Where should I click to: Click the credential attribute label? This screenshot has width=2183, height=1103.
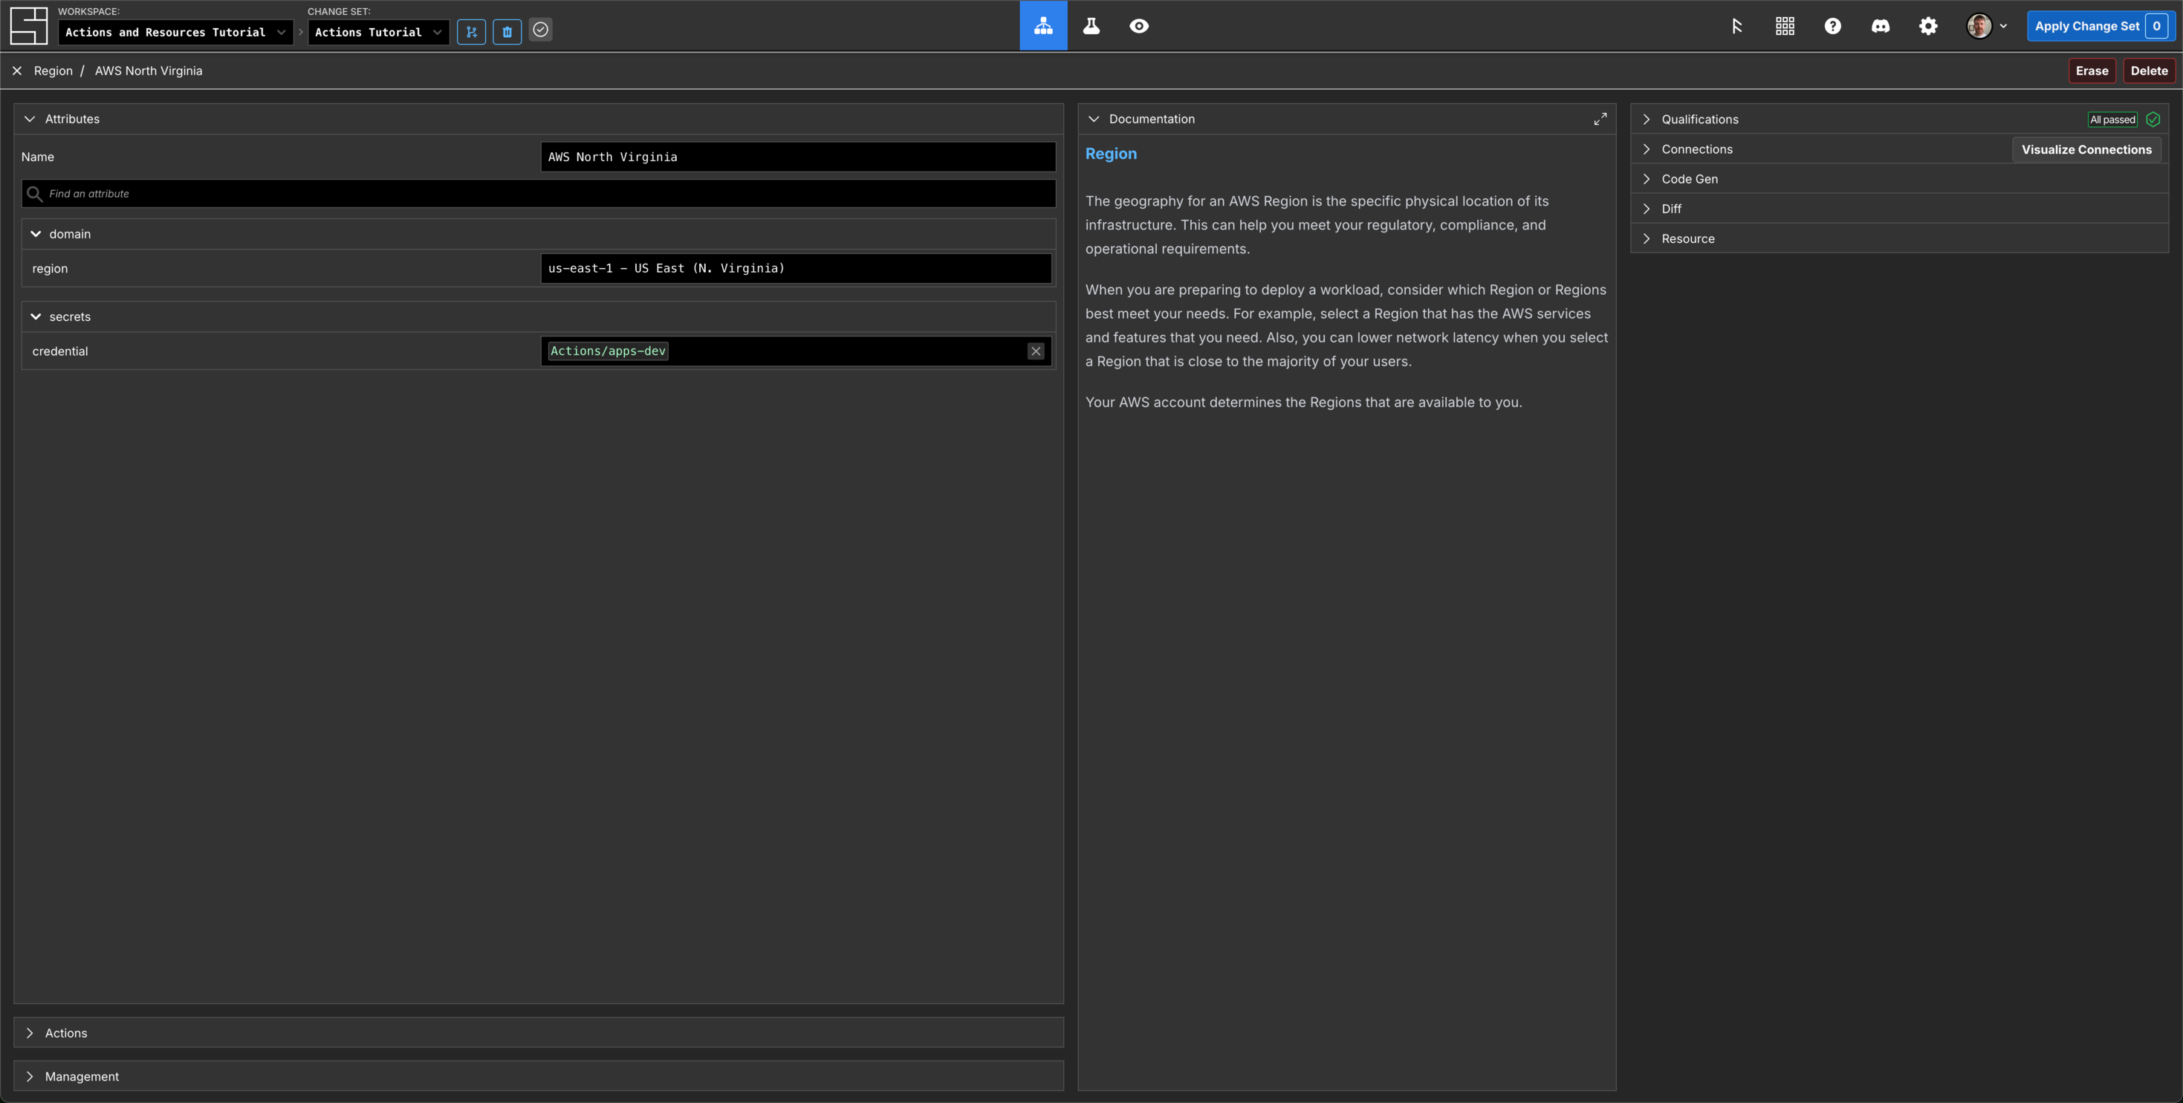pos(60,351)
